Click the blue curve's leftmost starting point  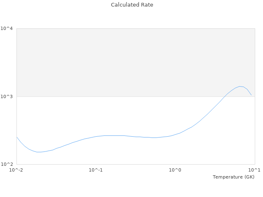[x=17, y=137]
